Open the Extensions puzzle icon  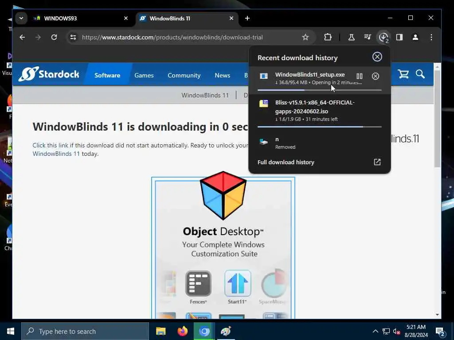pos(328,37)
